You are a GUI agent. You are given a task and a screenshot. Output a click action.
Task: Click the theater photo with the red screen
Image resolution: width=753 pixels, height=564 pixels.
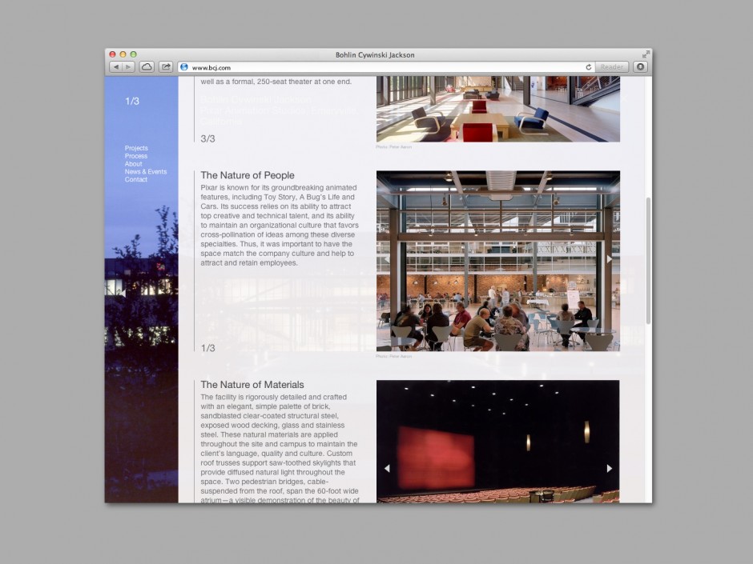pos(498,442)
